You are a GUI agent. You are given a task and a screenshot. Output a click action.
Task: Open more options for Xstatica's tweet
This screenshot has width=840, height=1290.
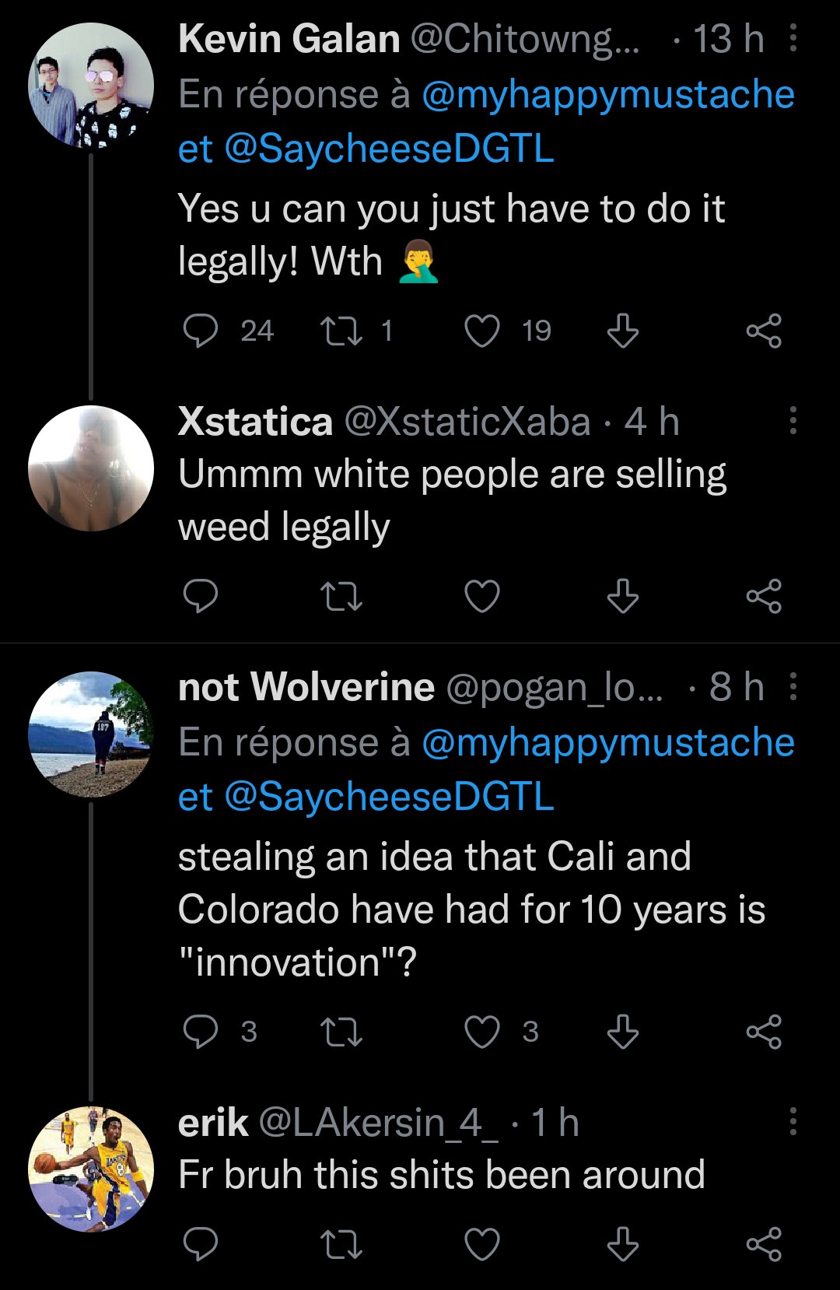(793, 421)
